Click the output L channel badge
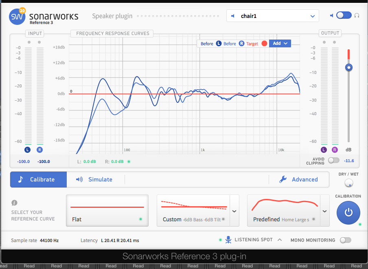Viewport: 368px width, 269px height. coord(324,150)
